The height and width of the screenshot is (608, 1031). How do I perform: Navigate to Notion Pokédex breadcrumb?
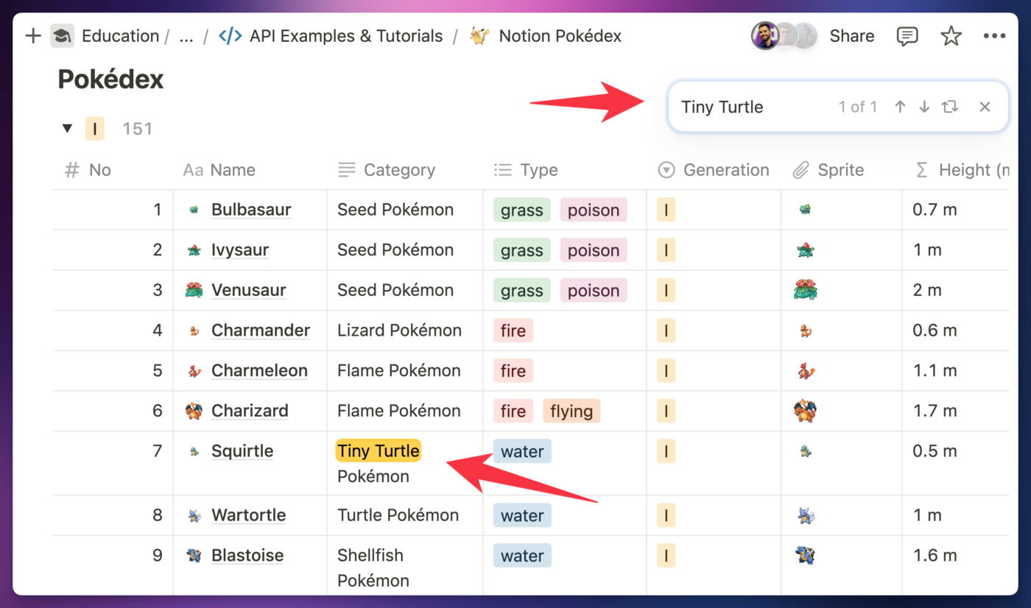tap(560, 36)
